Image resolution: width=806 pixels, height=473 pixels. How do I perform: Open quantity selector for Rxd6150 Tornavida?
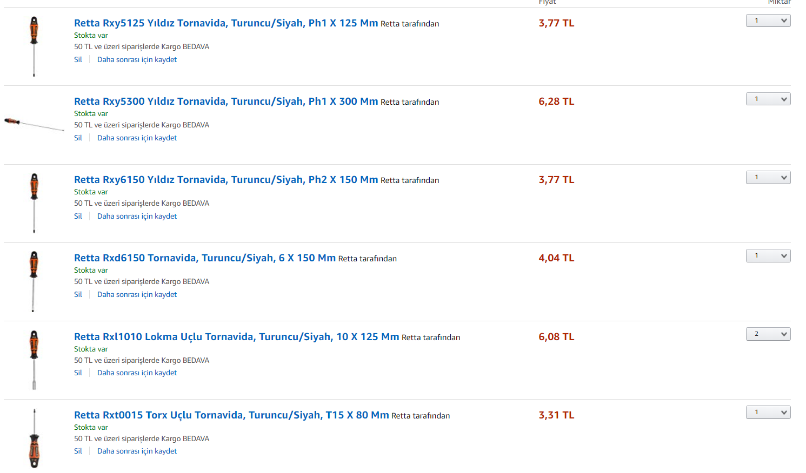768,255
